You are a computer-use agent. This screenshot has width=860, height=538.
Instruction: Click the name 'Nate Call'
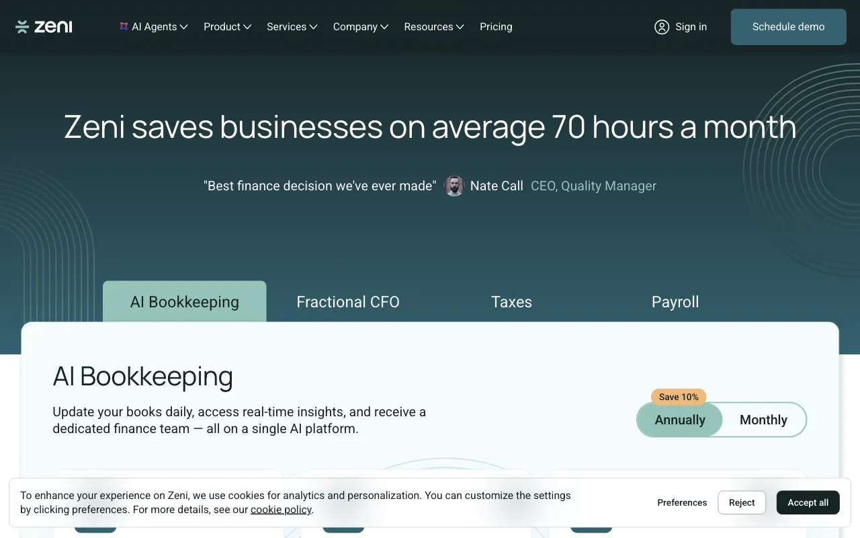pos(497,186)
